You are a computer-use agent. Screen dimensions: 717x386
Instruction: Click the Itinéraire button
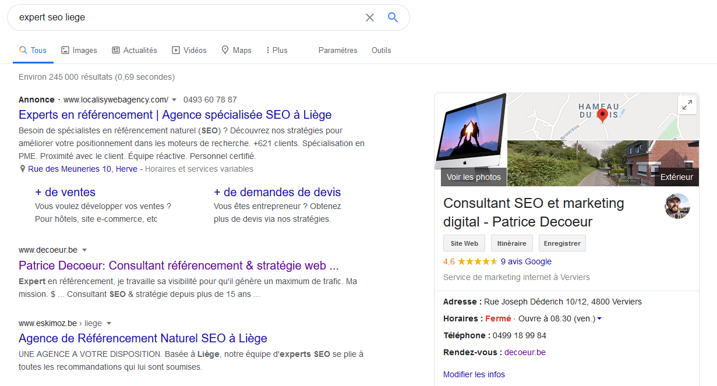[x=511, y=243]
